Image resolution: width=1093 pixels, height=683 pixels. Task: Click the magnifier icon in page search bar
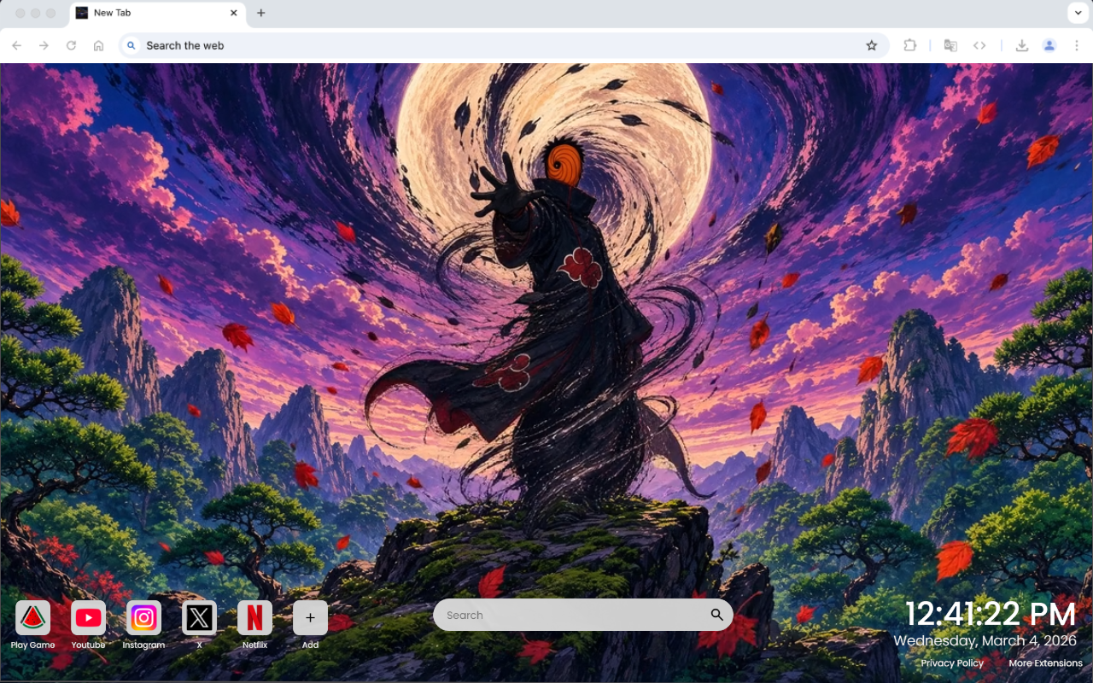(716, 615)
